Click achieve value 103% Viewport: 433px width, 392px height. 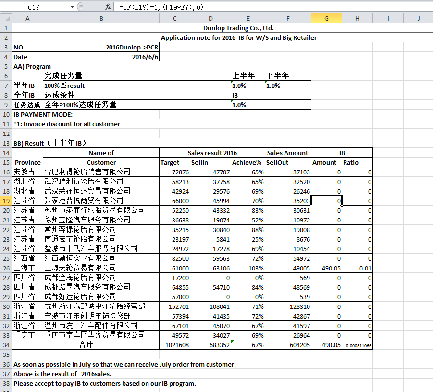pyautogui.click(x=248, y=269)
